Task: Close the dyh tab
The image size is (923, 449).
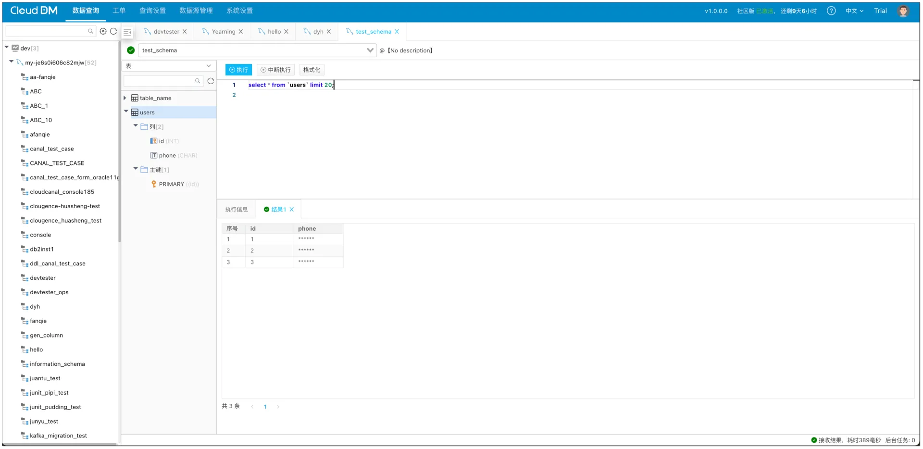Action: pyautogui.click(x=329, y=32)
